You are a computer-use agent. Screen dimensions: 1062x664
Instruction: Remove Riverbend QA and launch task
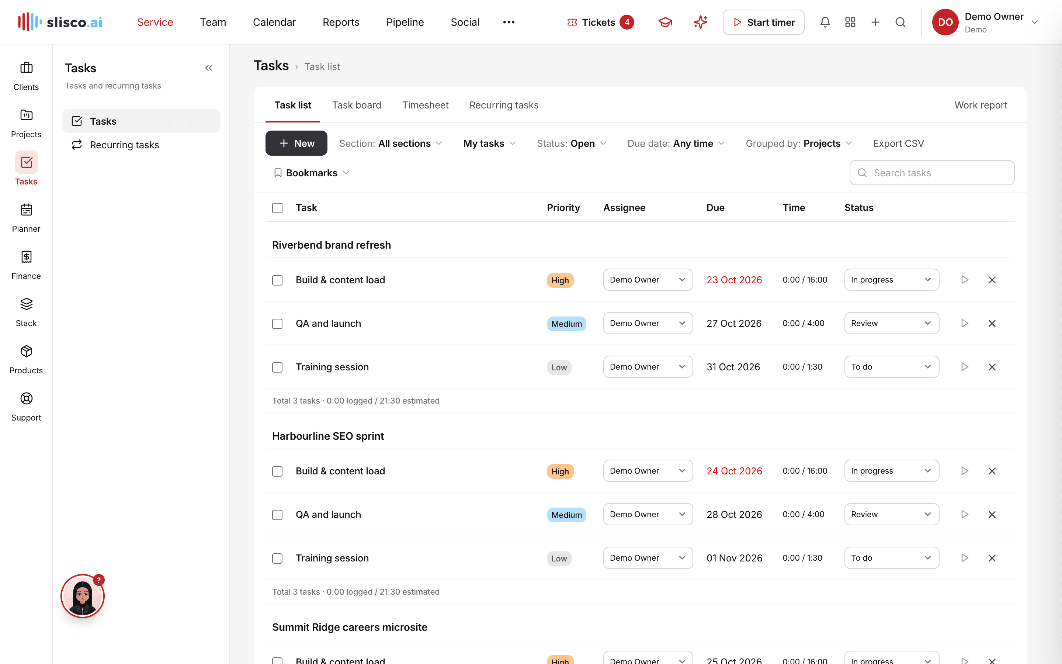(x=992, y=323)
